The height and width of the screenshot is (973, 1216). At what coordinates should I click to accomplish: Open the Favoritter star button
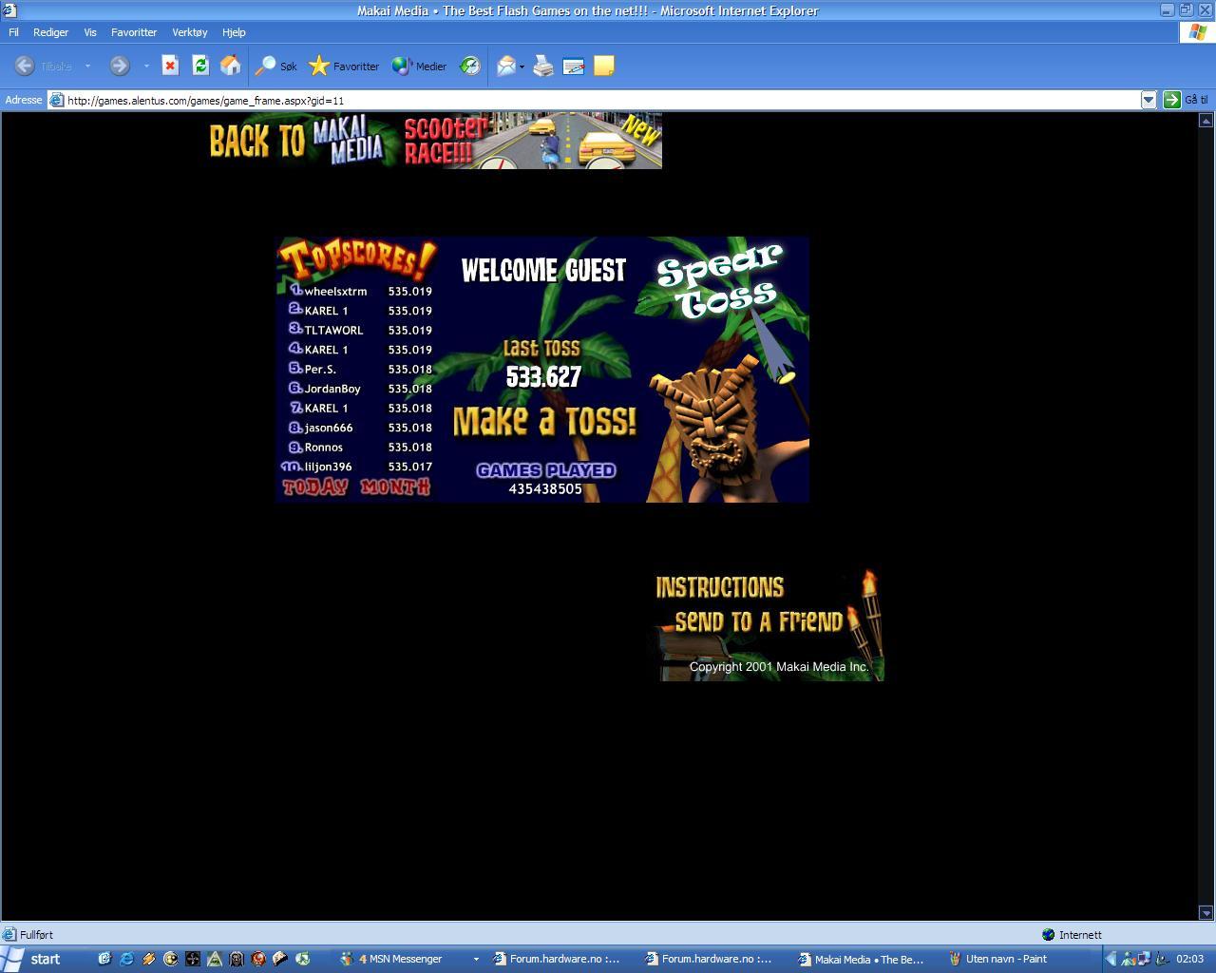tap(344, 66)
